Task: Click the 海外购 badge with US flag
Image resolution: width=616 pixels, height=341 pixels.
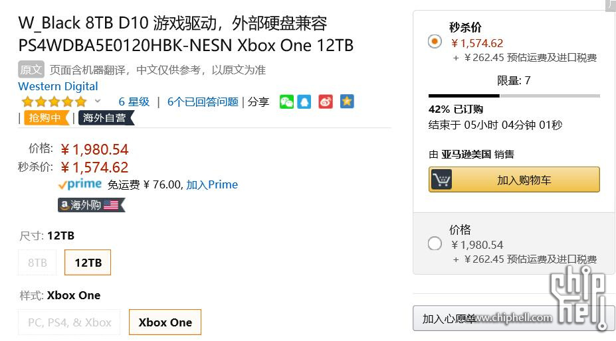Action: pos(92,205)
